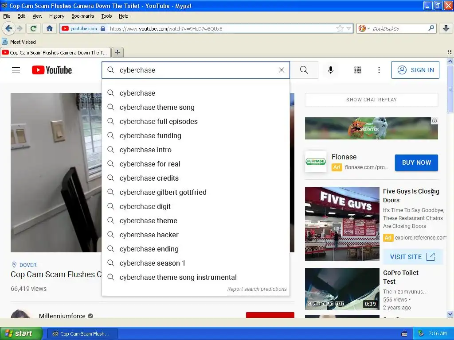Viewport: 454px width, 340px height.
Task: Select the Cop Cam Scam taskbar item
Action: (82, 334)
